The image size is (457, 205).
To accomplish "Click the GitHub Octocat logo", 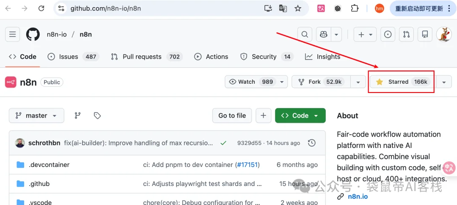I will point(33,34).
